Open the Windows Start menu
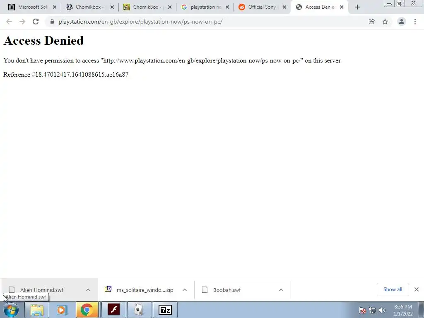The height and width of the screenshot is (318, 424). pyautogui.click(x=11, y=310)
